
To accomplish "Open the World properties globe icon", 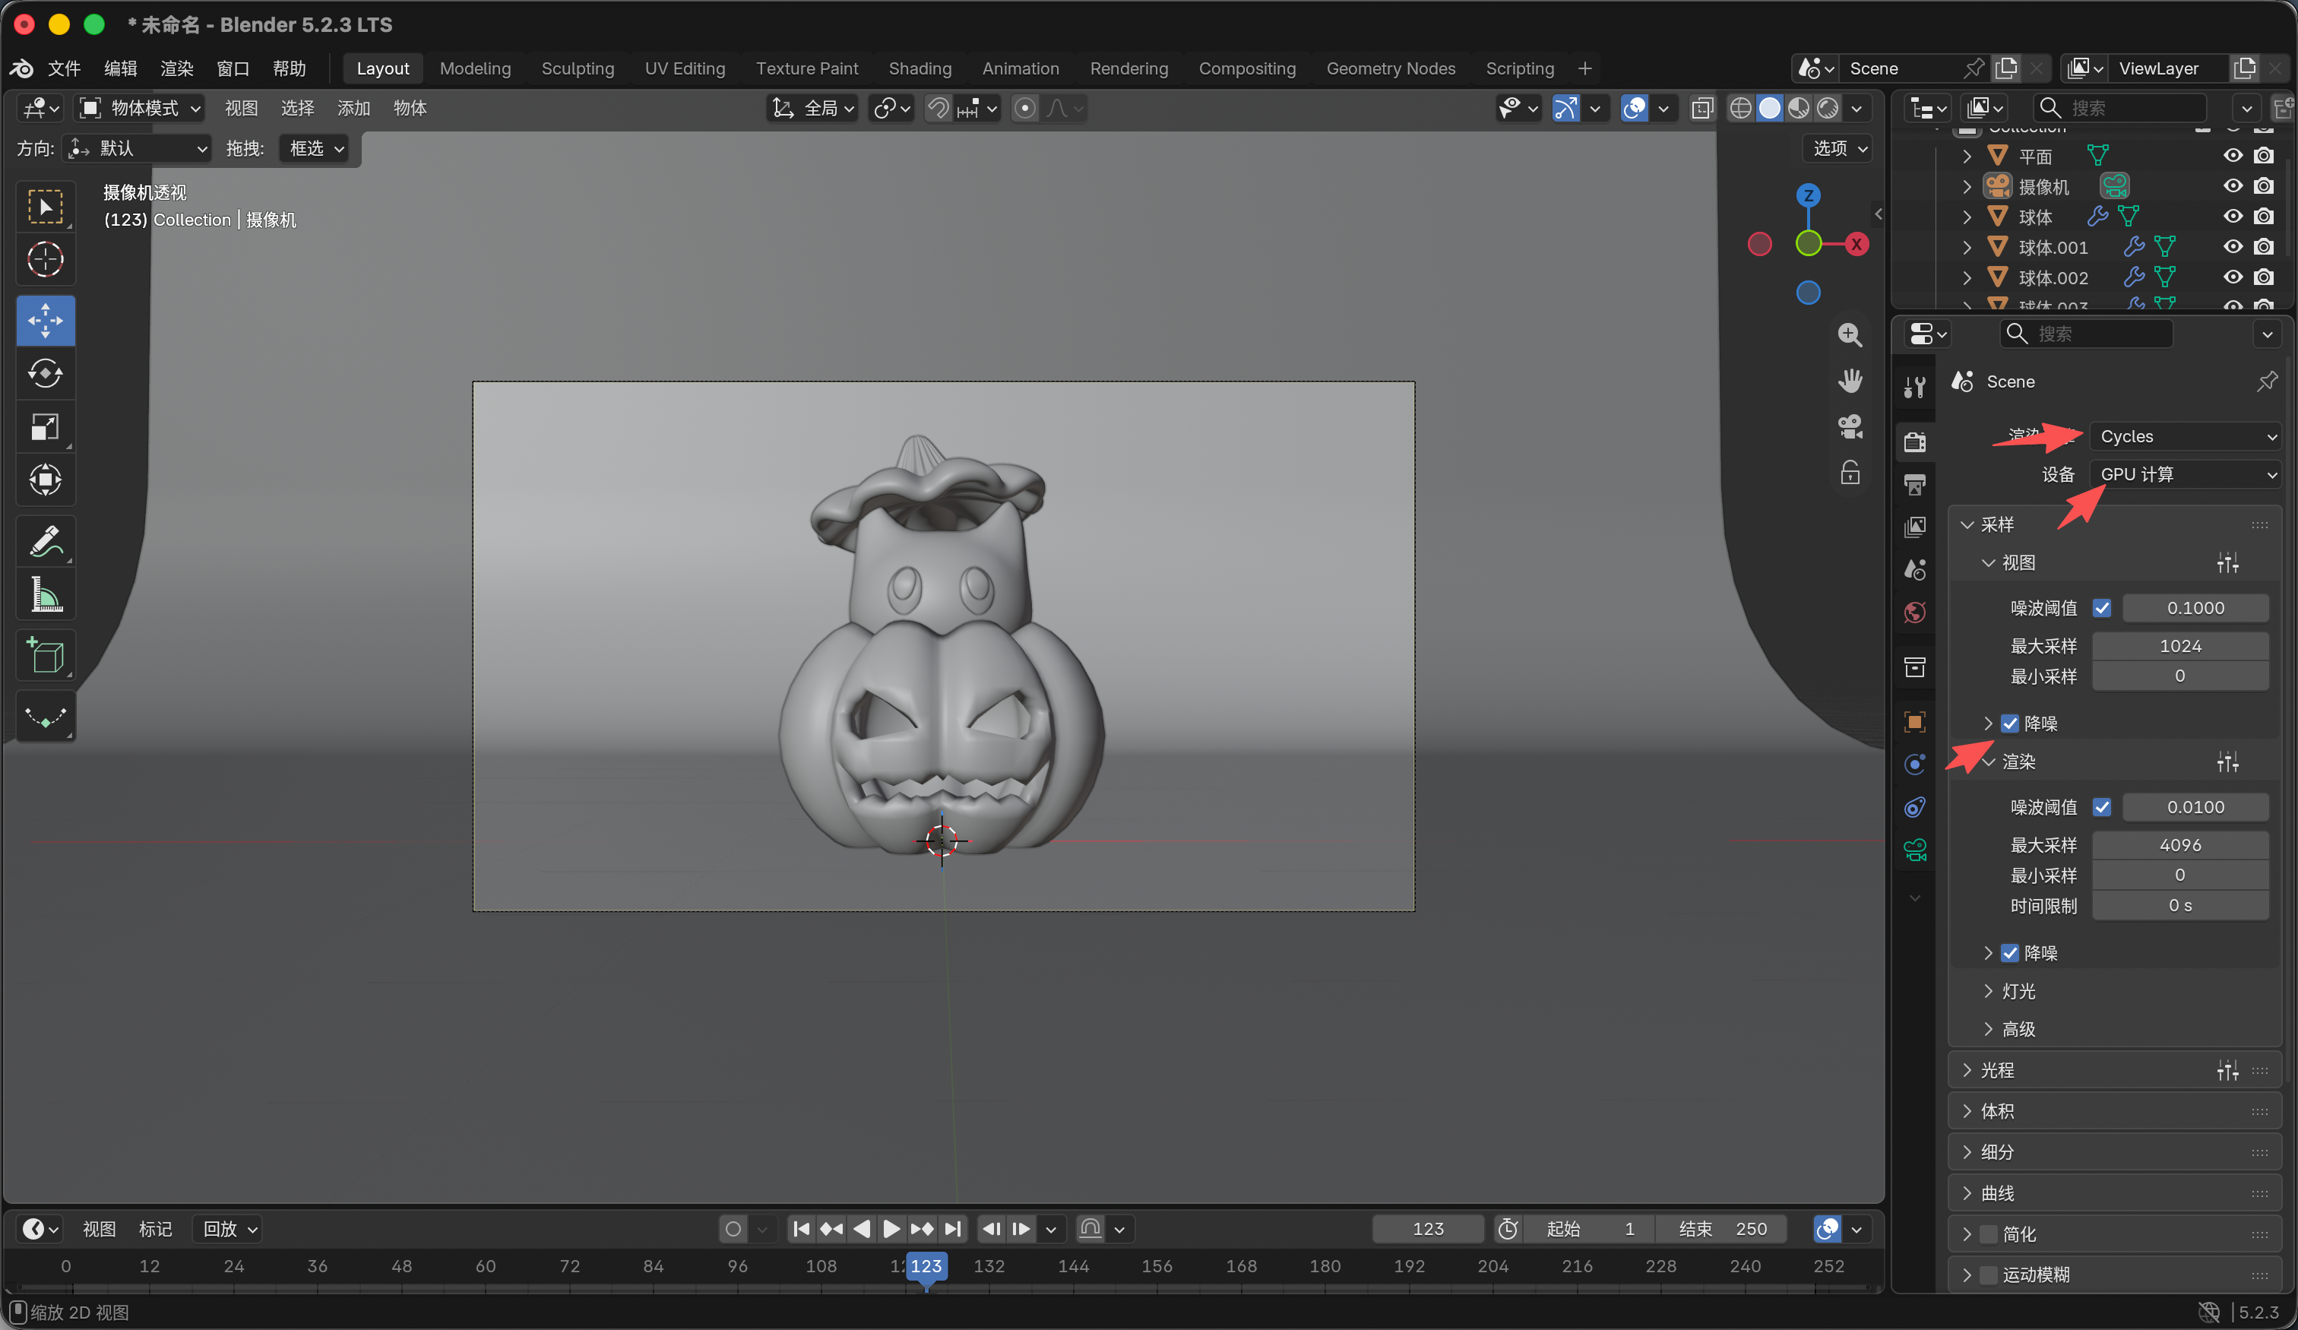I will pyautogui.click(x=1915, y=612).
